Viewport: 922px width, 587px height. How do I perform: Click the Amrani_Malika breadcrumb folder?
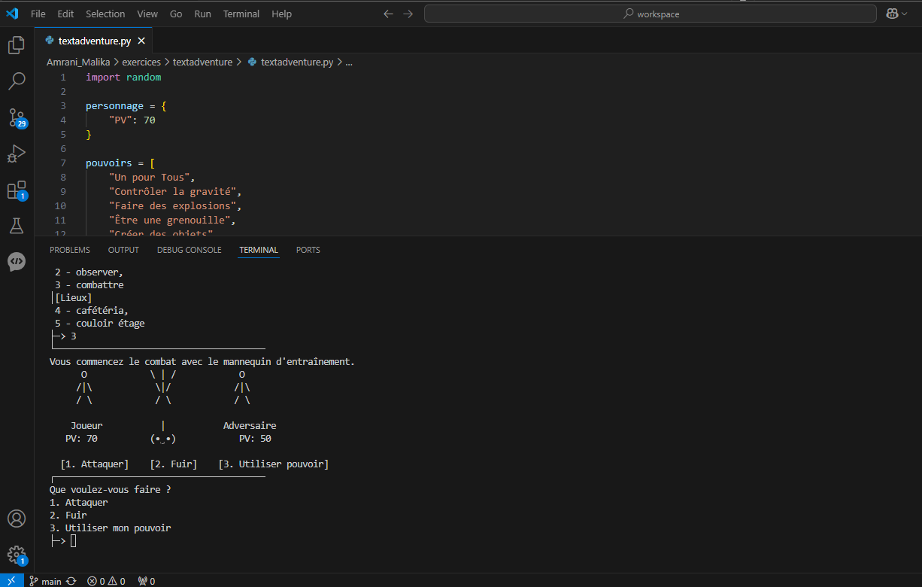pyautogui.click(x=78, y=62)
